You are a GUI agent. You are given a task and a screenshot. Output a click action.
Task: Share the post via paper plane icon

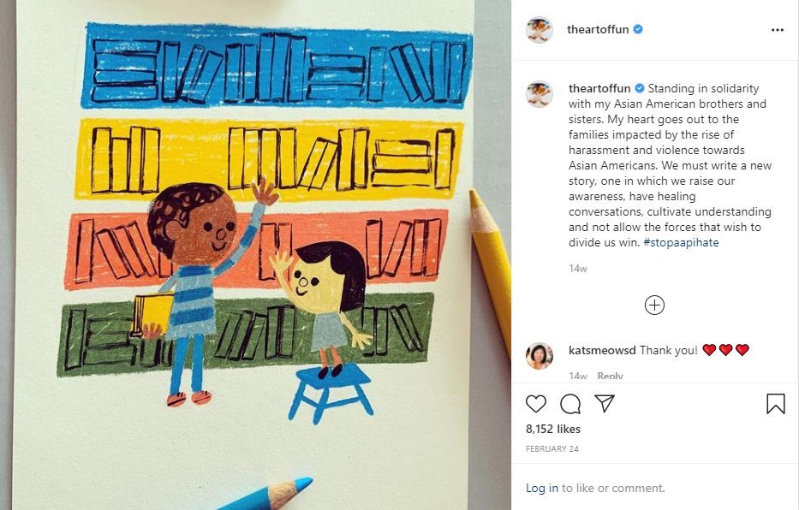(605, 403)
